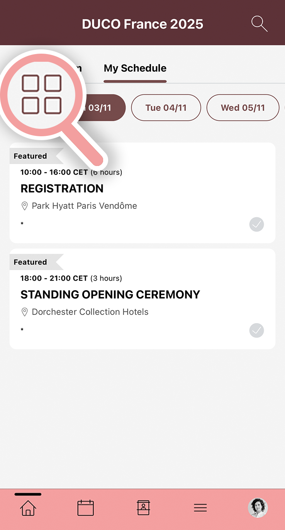Switch to the grid view icon

[x=42, y=94]
